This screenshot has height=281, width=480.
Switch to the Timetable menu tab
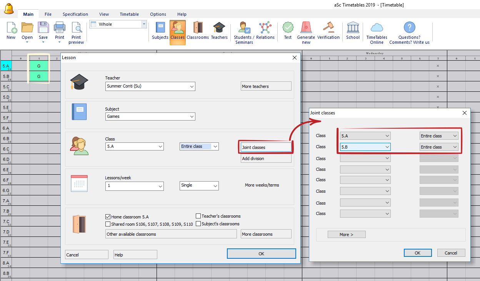(x=129, y=14)
